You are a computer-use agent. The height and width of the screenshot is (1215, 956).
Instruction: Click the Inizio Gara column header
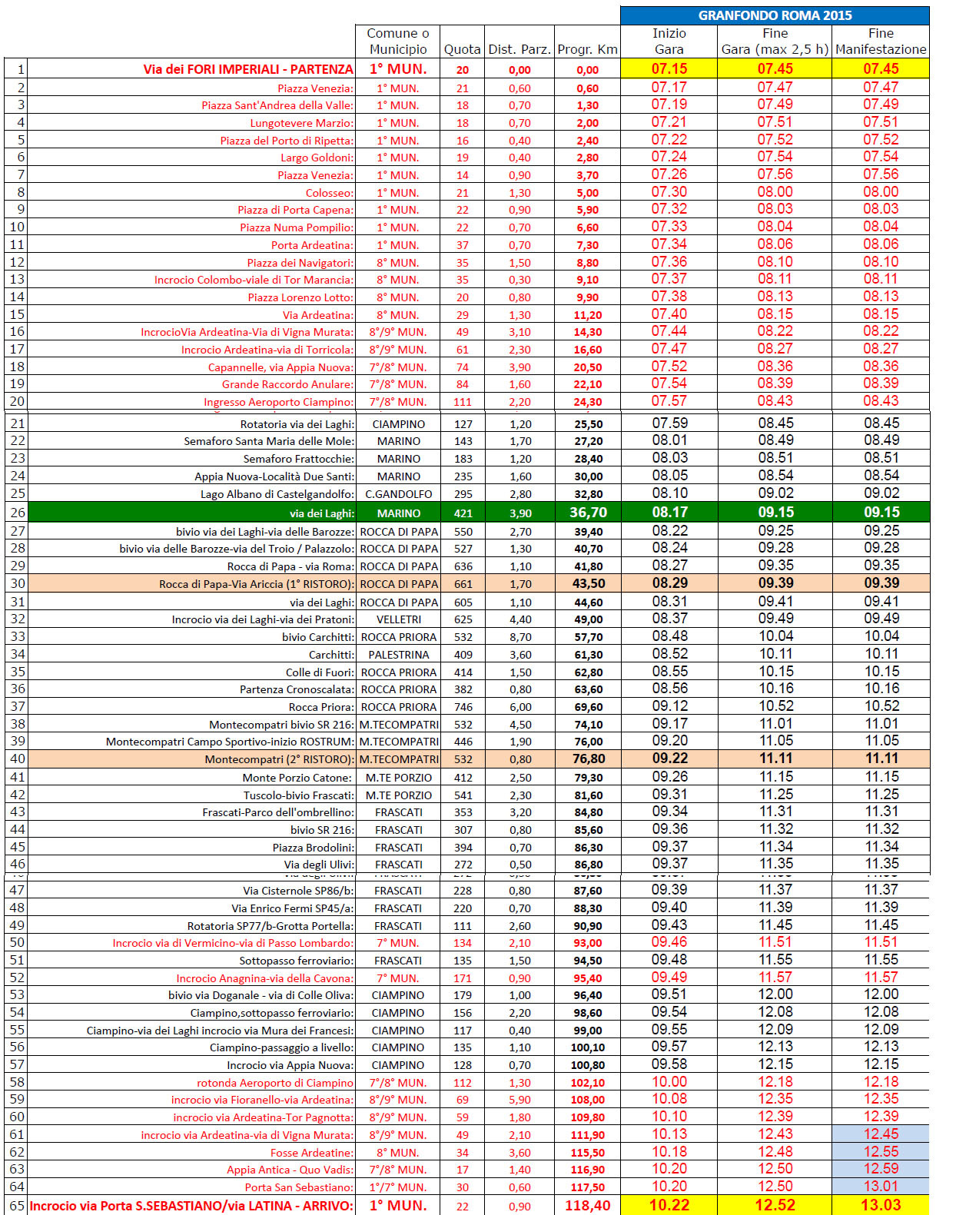[x=669, y=41]
